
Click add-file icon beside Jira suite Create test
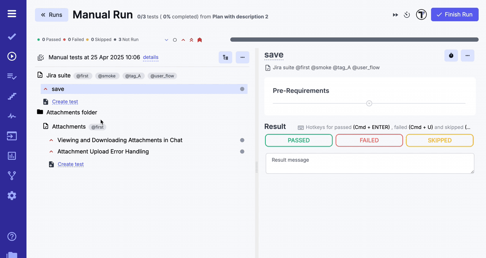[46, 102]
